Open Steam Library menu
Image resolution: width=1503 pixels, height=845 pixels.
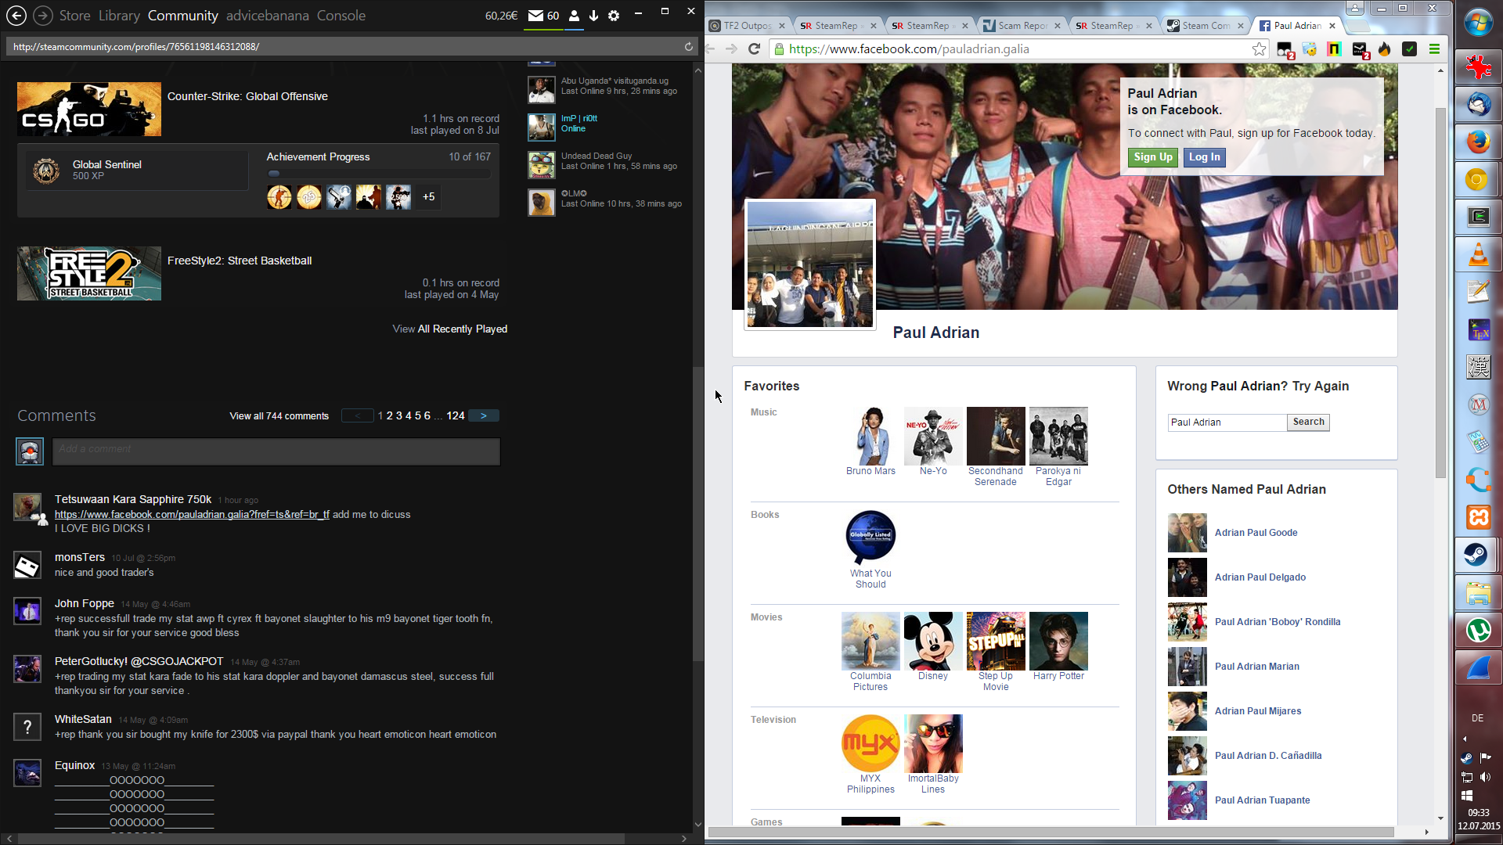point(119,16)
